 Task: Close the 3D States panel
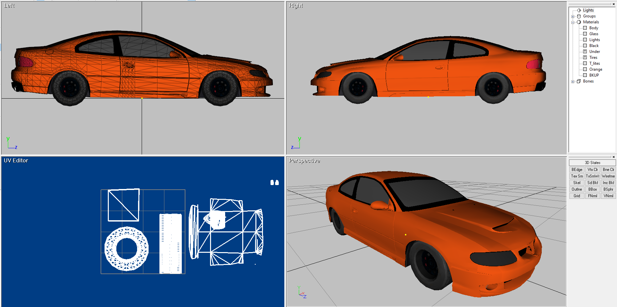tap(613, 157)
